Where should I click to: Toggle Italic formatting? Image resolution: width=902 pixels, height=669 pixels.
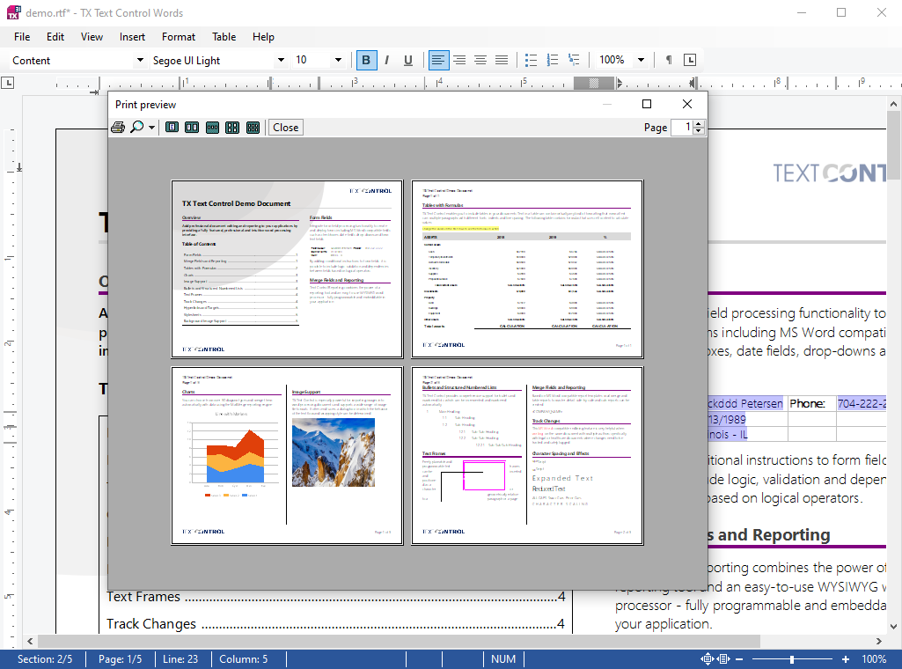pyautogui.click(x=387, y=60)
